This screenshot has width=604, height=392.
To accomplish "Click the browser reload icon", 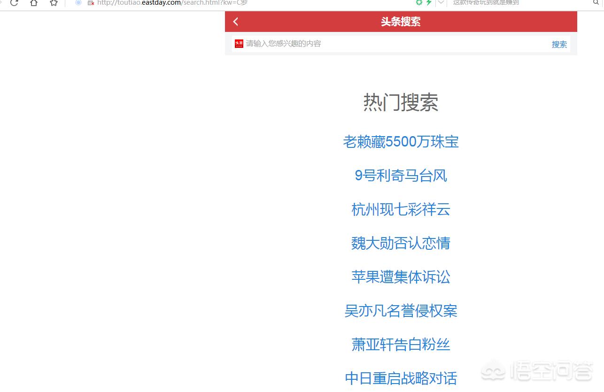I will [14, 2].
